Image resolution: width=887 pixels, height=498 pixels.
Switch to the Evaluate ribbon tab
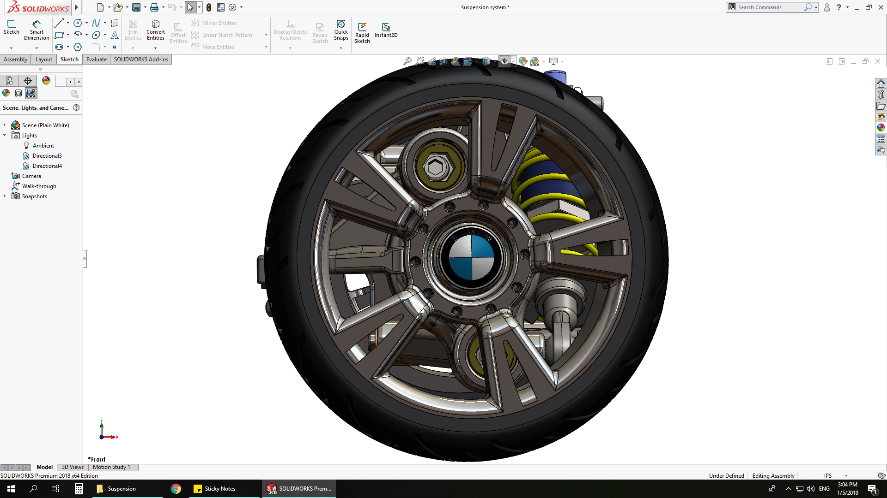[x=96, y=59]
